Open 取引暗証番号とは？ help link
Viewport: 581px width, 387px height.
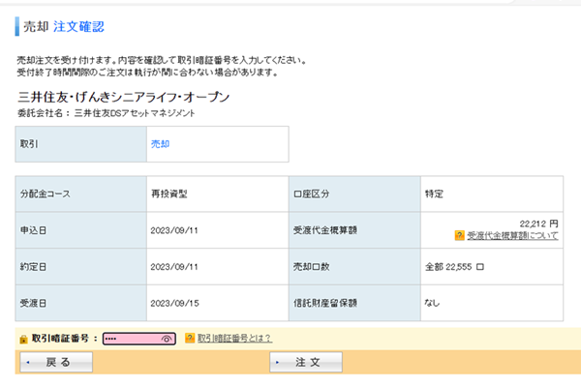[234, 338]
